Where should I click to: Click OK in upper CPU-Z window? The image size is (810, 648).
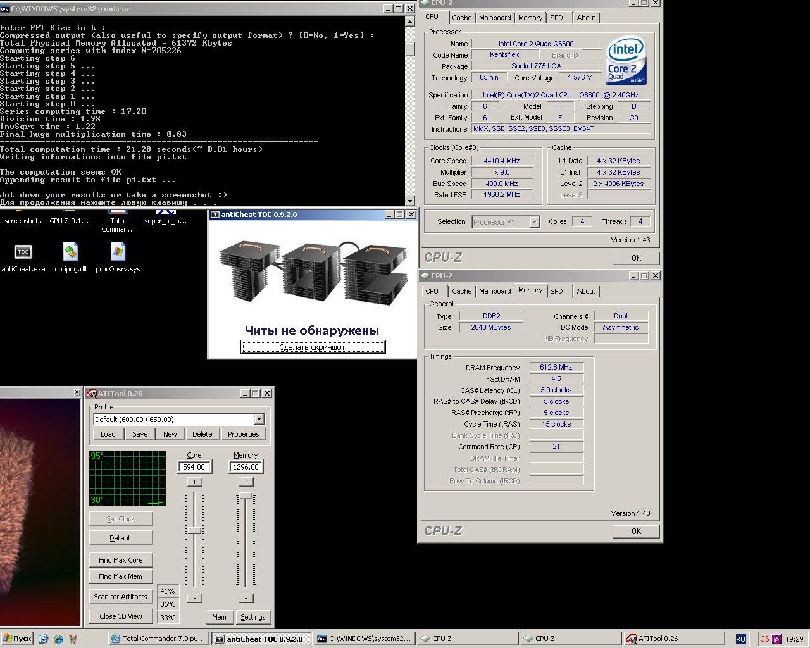click(x=636, y=258)
